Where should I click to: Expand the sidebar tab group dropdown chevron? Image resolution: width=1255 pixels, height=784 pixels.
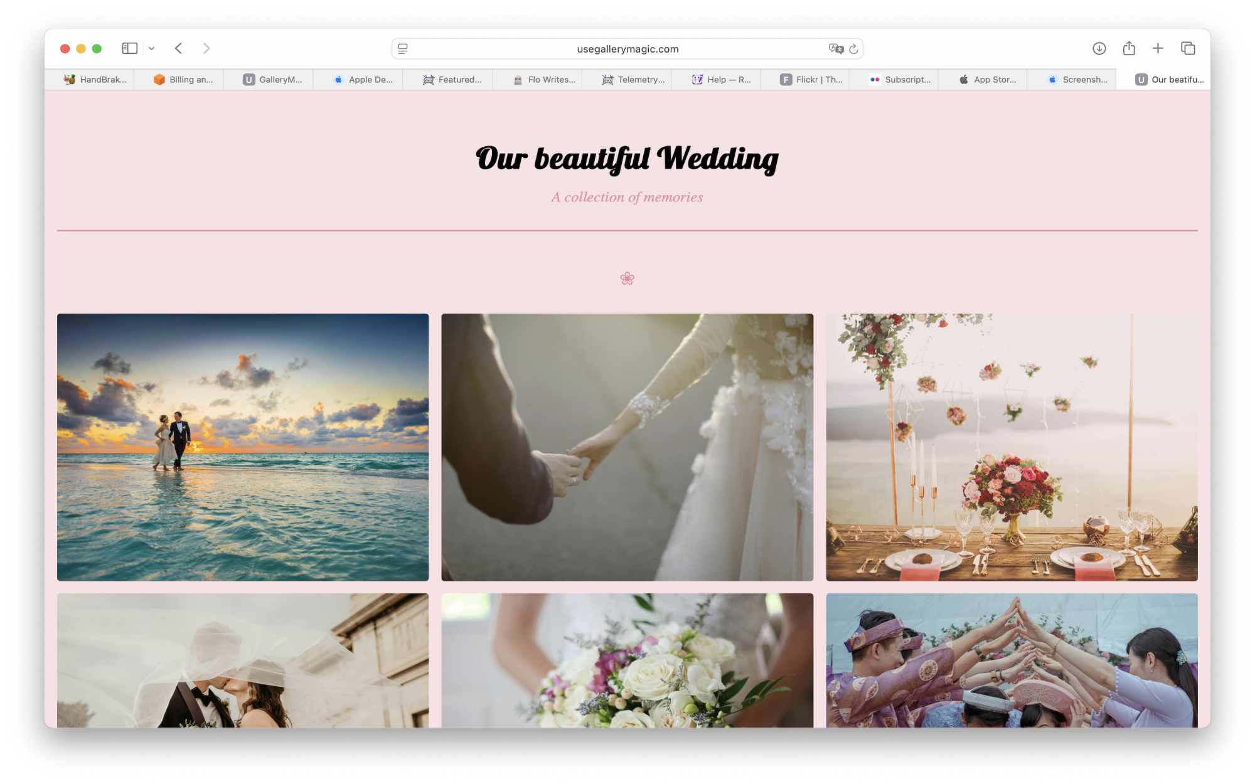[x=151, y=48]
